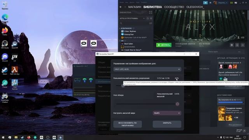Image resolution: width=249 pixels, height=140 pixels.
Task: Click the left Oculus icon on desktop
Action: (x=84, y=43)
